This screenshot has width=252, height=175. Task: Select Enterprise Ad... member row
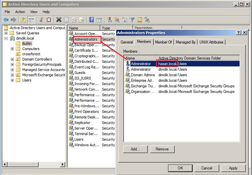[181, 80]
